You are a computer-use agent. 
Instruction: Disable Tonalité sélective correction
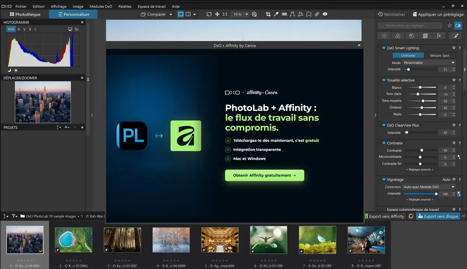pos(383,80)
